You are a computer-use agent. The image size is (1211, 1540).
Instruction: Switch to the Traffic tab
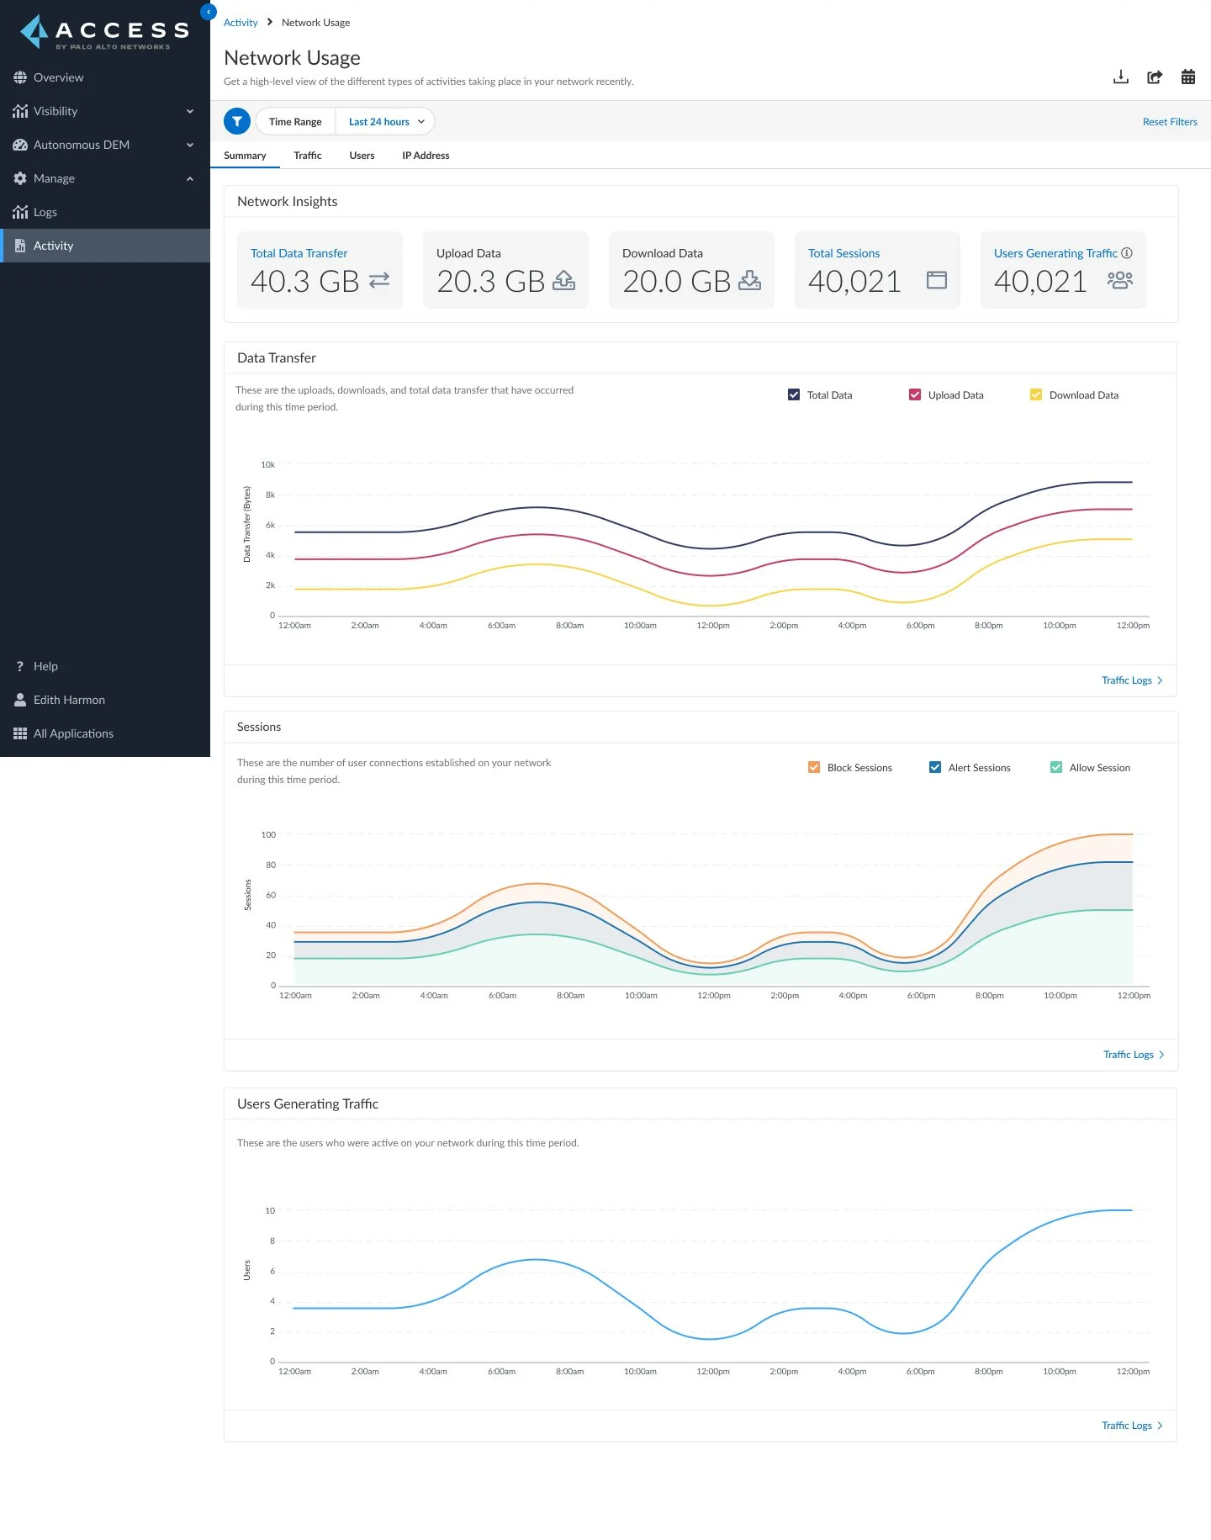(308, 156)
